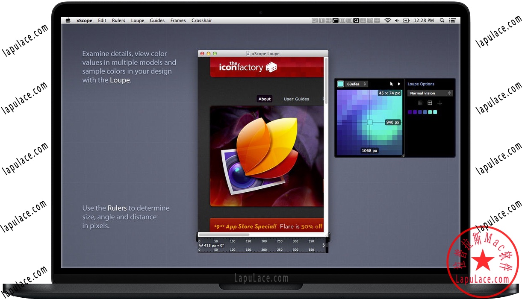The height and width of the screenshot is (299, 522).
Task: Open the Wi-Fi menu bar icon
Action: point(387,20)
